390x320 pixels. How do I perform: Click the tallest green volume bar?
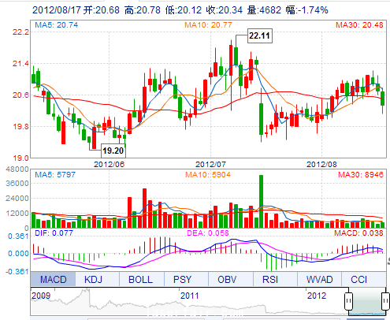261,201
